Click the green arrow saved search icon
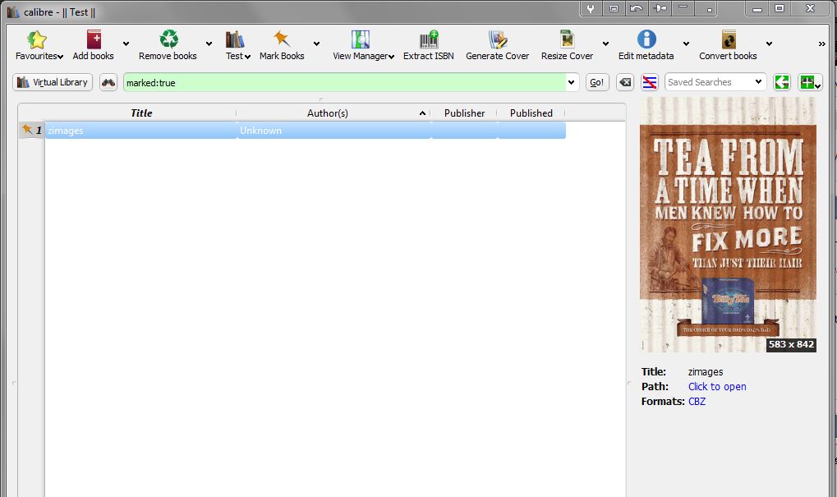The image size is (837, 497). coord(782,82)
